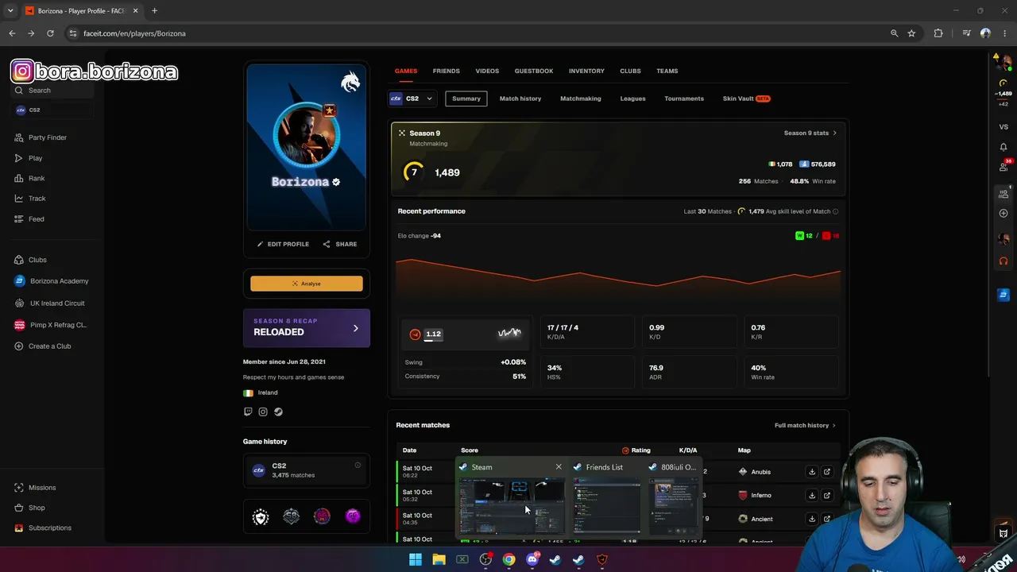The width and height of the screenshot is (1017, 572).
Task: Click the party plus circle icon
Action: (x=1003, y=213)
